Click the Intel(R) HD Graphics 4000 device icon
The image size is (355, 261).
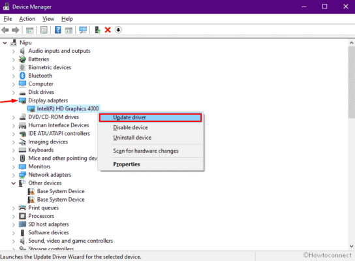point(31,109)
